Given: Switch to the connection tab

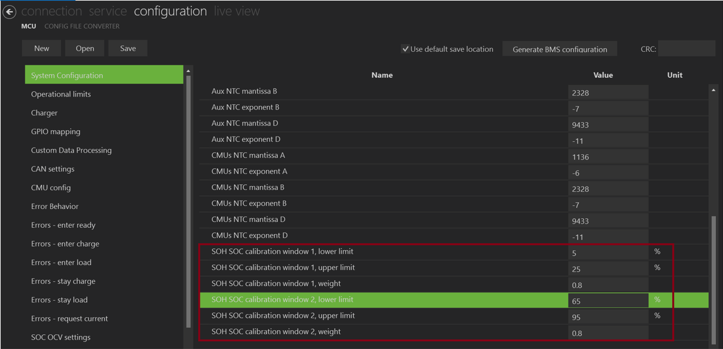Looking at the screenshot, I should pyautogui.click(x=52, y=11).
